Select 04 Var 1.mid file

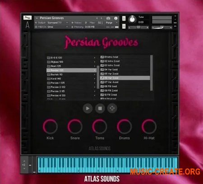click(125, 69)
